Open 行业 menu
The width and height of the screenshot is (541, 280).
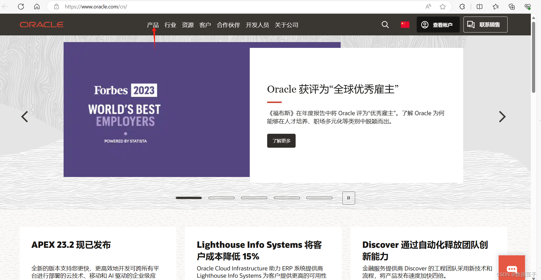[170, 25]
